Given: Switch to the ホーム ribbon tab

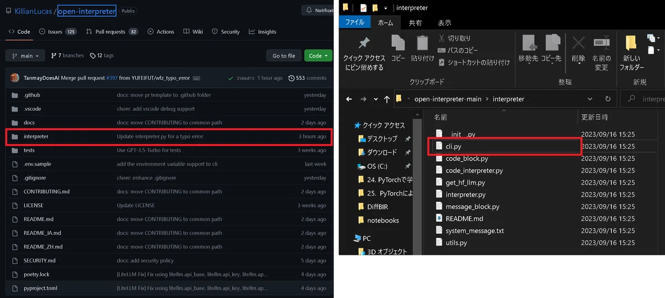Looking at the screenshot, I should (x=385, y=23).
